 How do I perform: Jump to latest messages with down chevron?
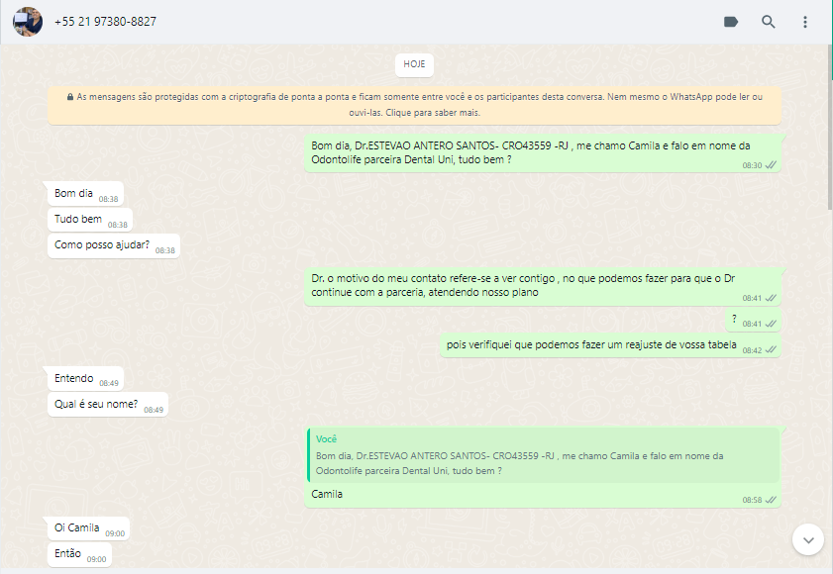pyautogui.click(x=808, y=540)
